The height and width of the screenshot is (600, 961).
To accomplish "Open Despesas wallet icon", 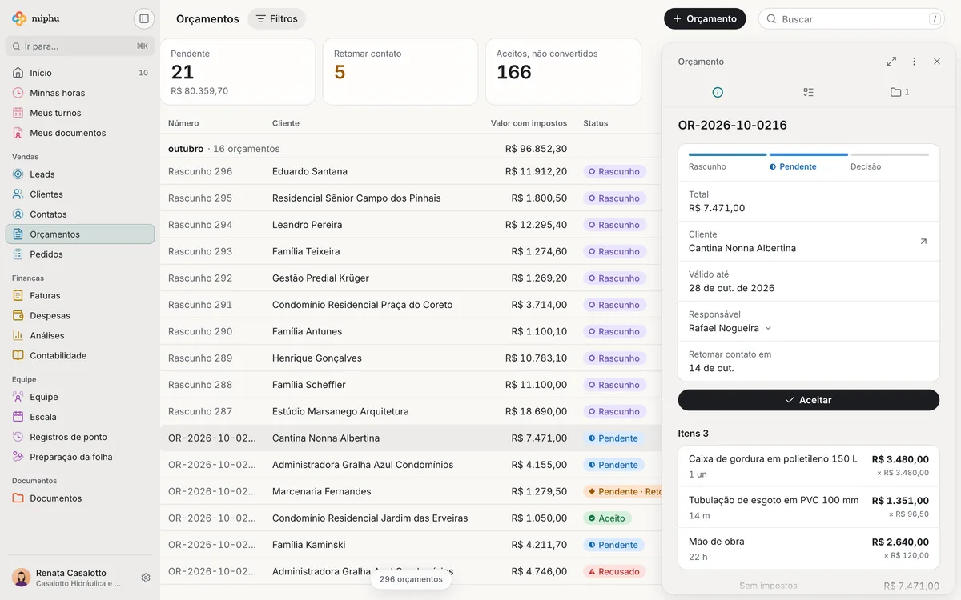I will pos(18,316).
